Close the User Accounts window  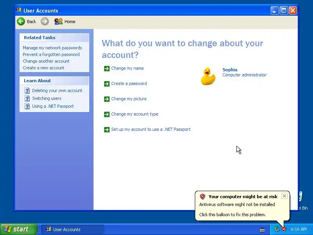[x=293, y=11]
